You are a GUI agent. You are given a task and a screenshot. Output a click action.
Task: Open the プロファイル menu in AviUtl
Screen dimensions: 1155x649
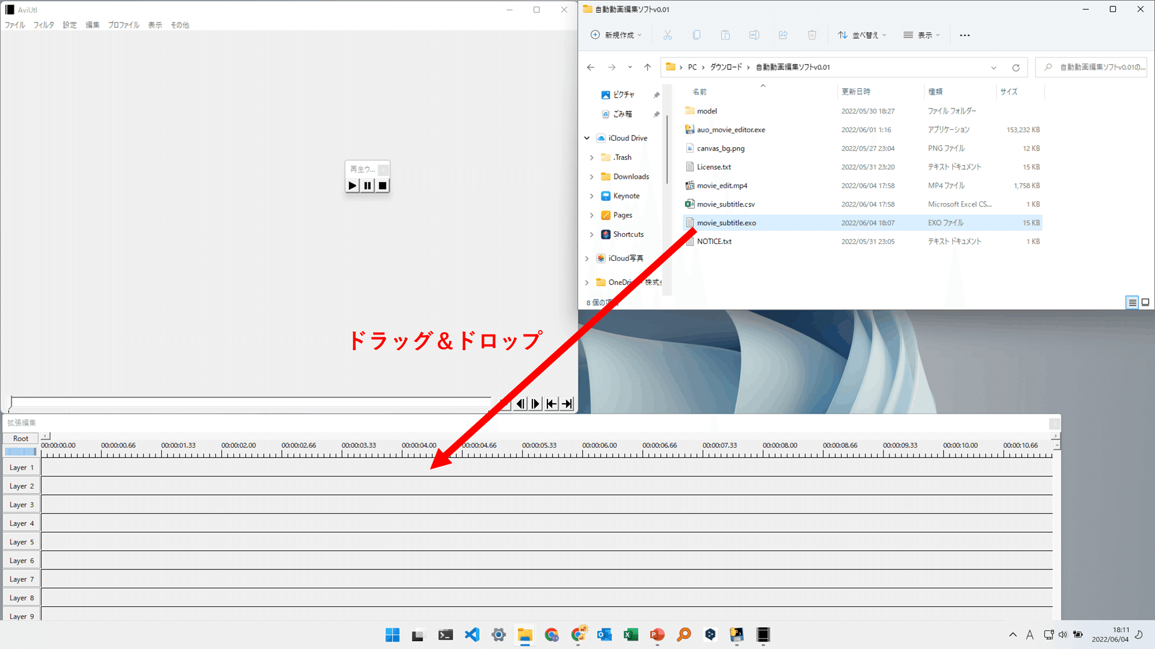click(124, 25)
